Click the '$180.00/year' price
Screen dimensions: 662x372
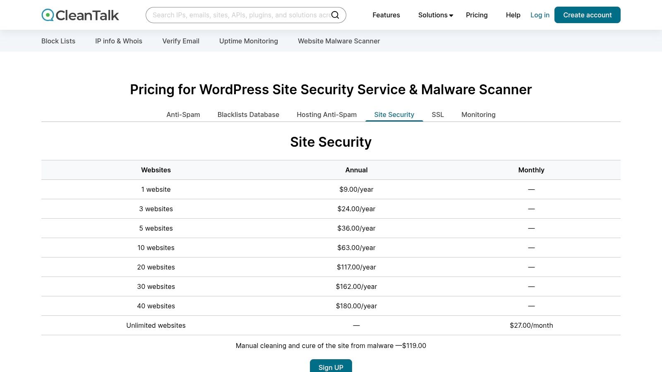tap(356, 306)
